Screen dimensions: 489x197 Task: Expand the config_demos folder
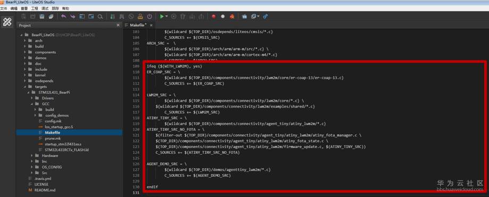[35, 115]
